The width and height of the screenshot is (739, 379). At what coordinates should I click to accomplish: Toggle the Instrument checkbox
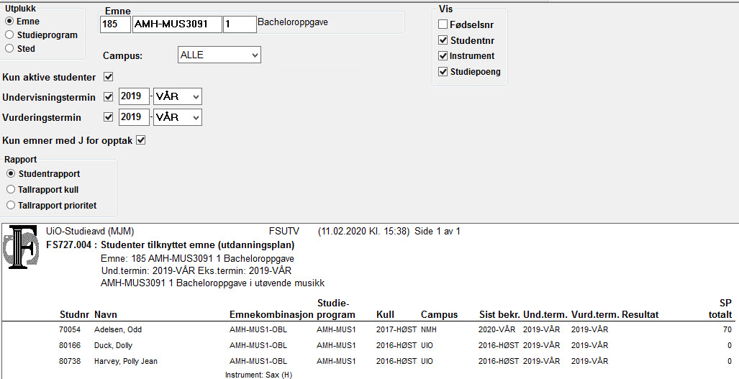pos(443,56)
